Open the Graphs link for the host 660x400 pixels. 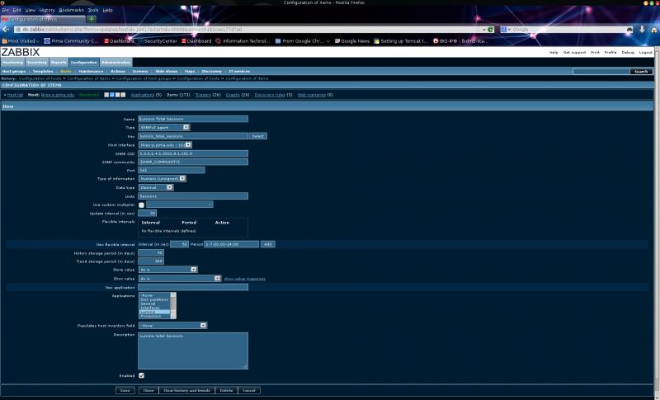233,95
